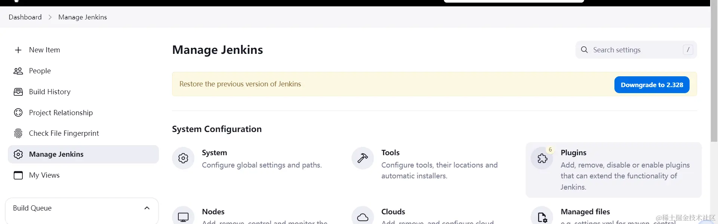Image resolution: width=718 pixels, height=224 pixels.
Task: Click the Downgrade to 2.328 button
Action: pyautogui.click(x=652, y=85)
